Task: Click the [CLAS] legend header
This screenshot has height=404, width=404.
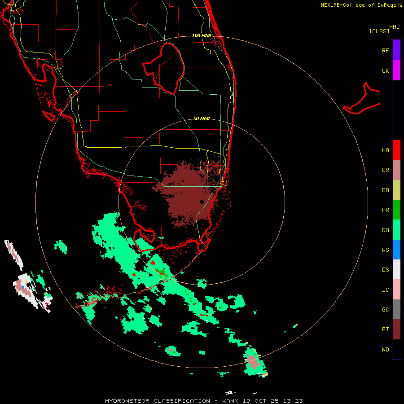Action: coord(379,31)
